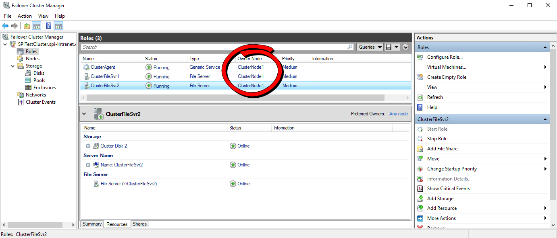Open the Action menu

coord(25,16)
